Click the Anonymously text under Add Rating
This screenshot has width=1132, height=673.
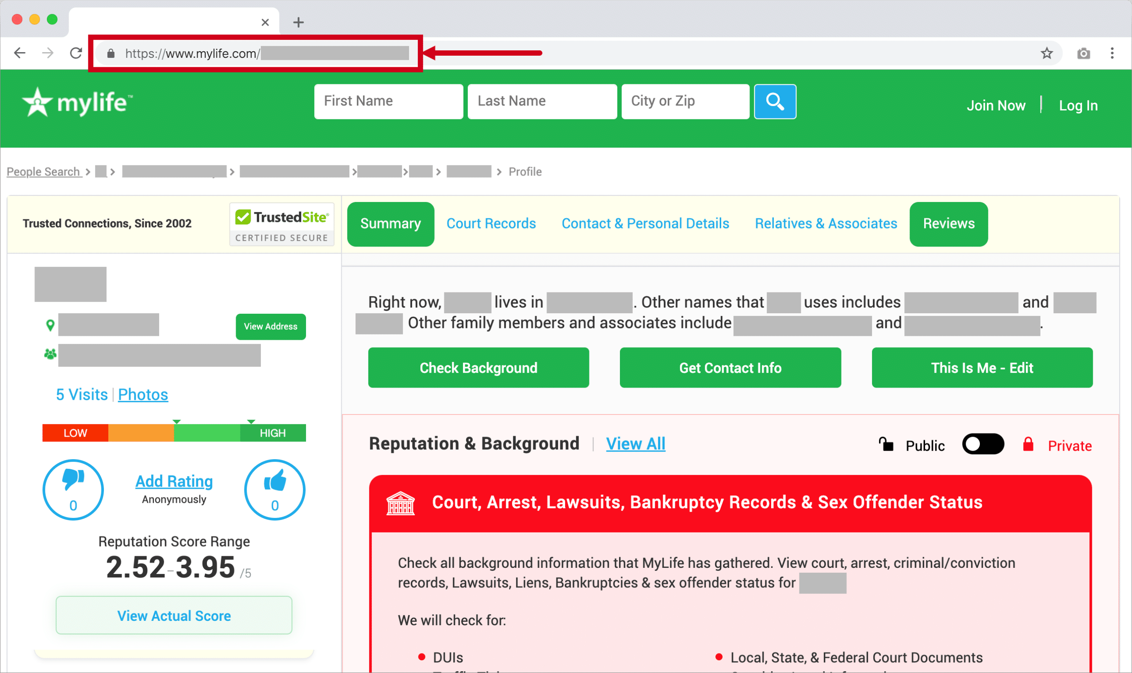pyautogui.click(x=174, y=499)
